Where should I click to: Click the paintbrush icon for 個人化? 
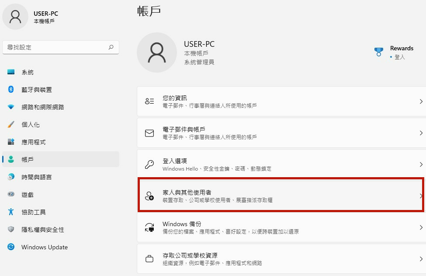tap(11, 125)
